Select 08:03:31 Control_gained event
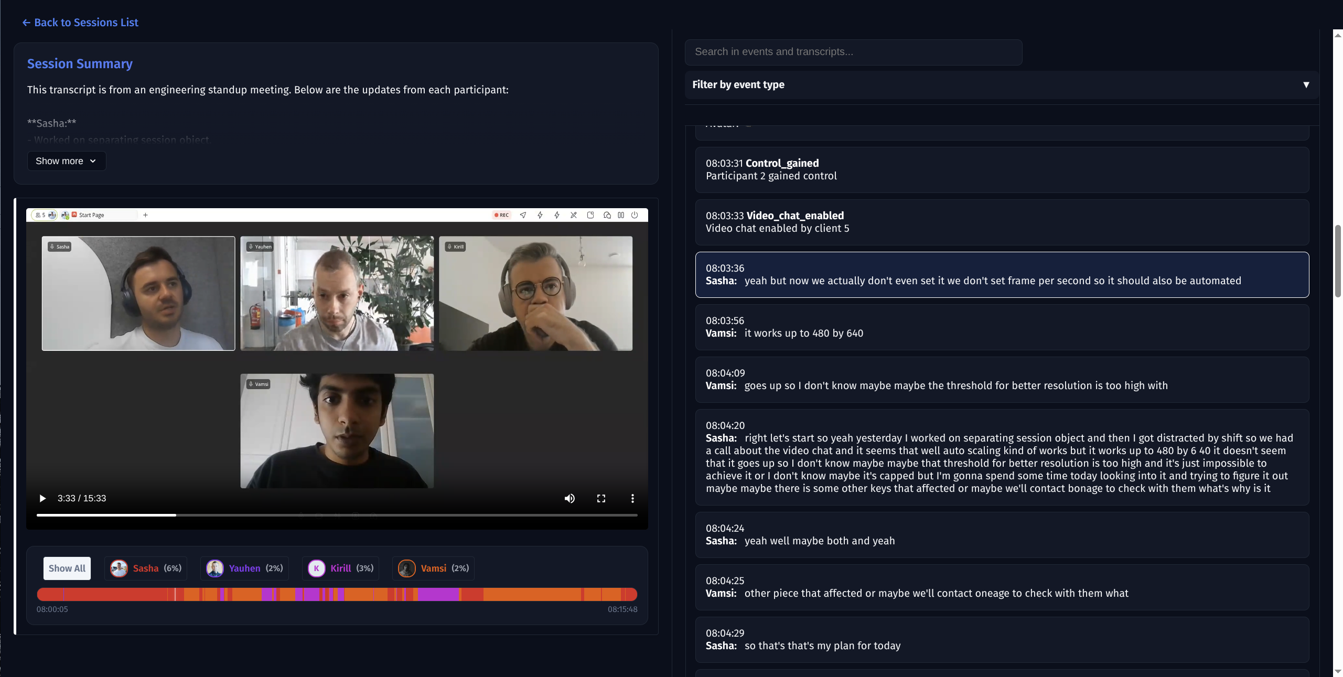The width and height of the screenshot is (1343, 677). point(1002,170)
